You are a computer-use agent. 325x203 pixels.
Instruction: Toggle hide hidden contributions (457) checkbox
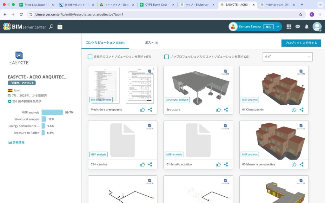click(90, 57)
